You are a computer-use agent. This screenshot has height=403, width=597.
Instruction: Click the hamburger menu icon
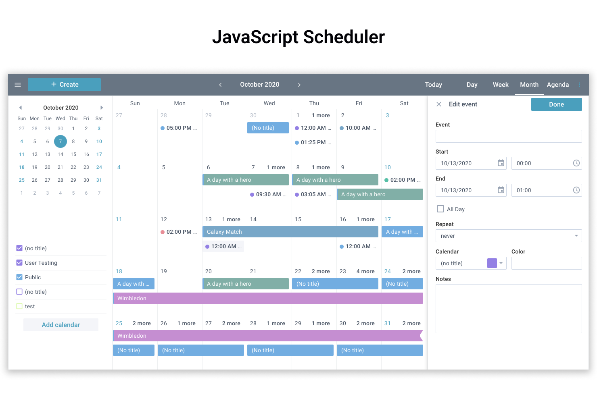[x=18, y=85]
